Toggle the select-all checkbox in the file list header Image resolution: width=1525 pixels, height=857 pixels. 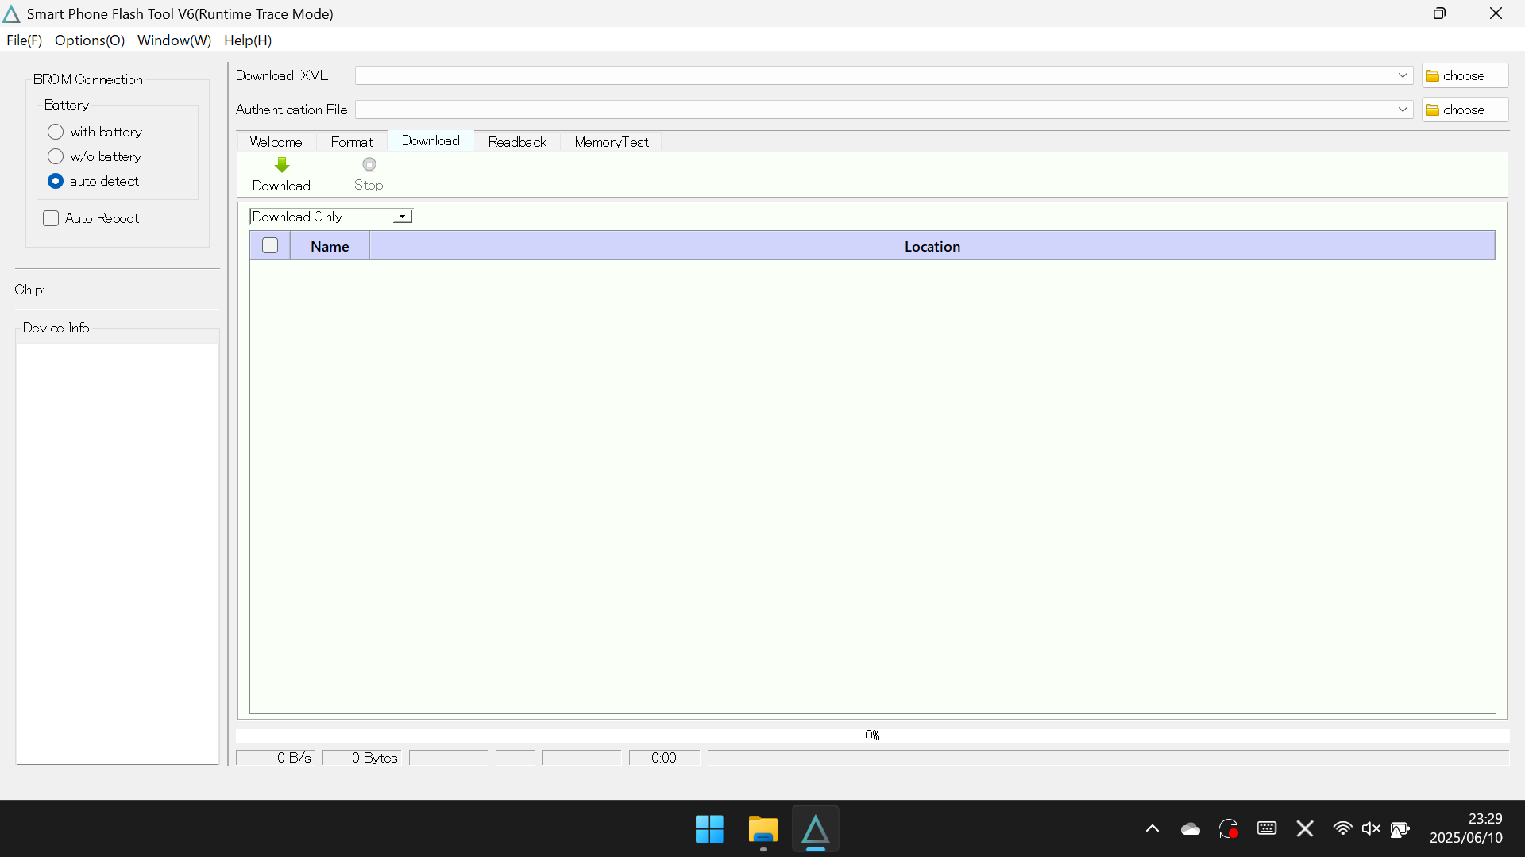270,245
